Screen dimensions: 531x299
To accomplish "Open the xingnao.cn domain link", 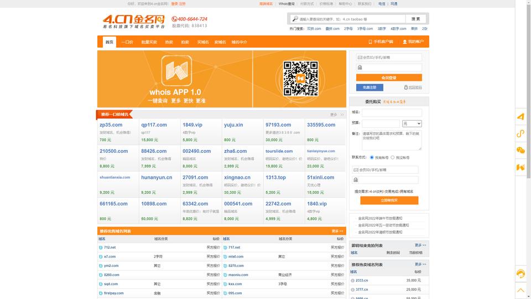I will 237,177.
